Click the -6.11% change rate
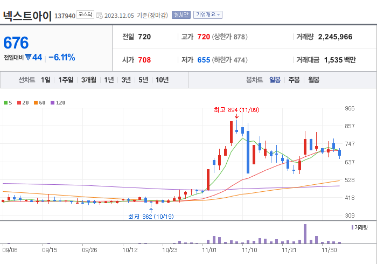Viewport: 377px width, 264px height. [62, 58]
